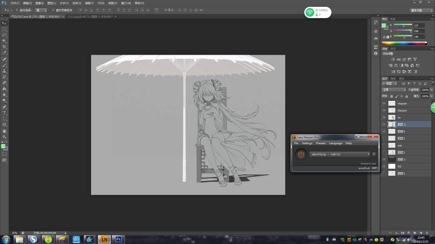Toggle Quick Mask mode icon
435x244 pixels.
pos(4,154)
